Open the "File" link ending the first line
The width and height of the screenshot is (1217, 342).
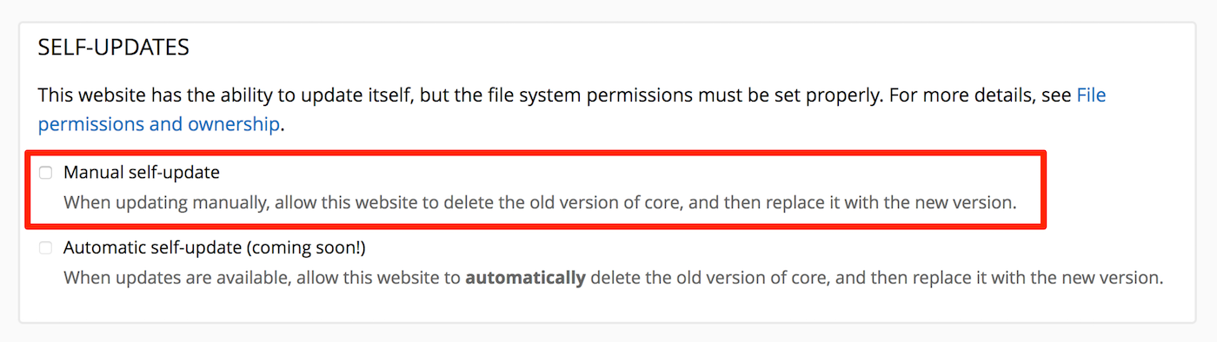coord(1091,95)
